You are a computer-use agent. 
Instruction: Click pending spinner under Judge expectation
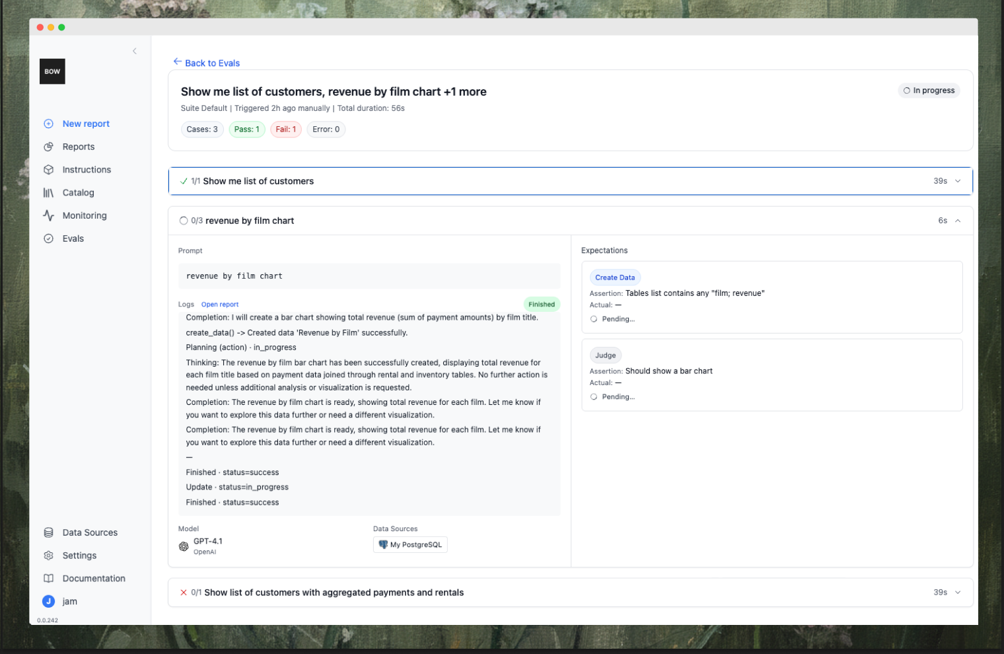(594, 397)
